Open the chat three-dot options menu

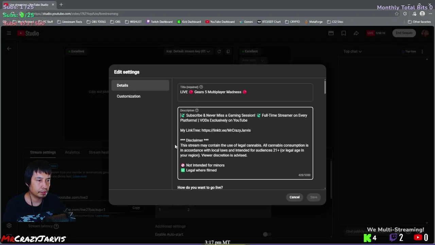pos(422,51)
